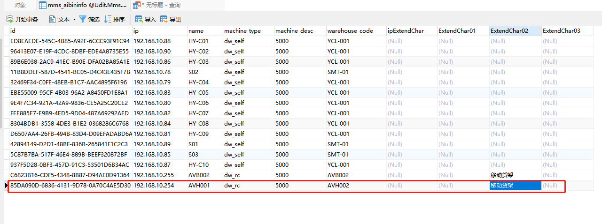This screenshot has height=224, width=602.
Task: Switch to the 对象 tab
Action: coord(20,5)
